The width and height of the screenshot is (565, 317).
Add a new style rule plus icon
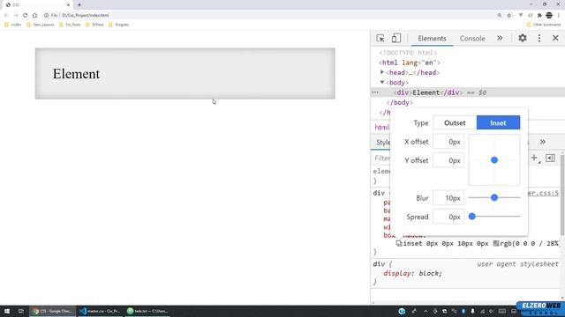534,158
